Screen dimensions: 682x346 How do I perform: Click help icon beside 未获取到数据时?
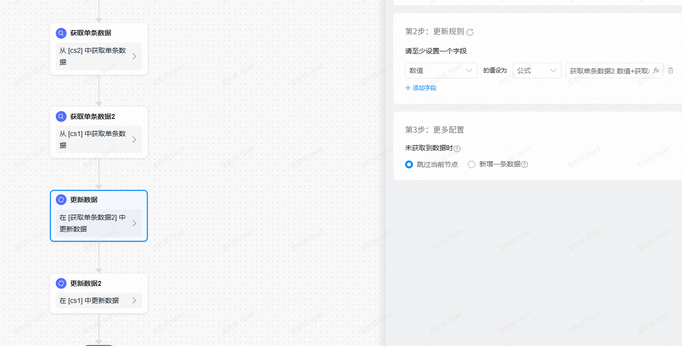click(457, 148)
